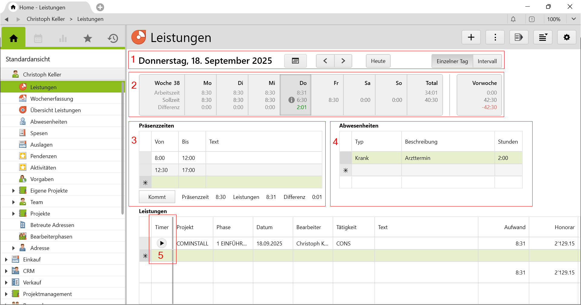This screenshot has height=308, width=581.
Task: Switch to Intervall view
Action: (487, 61)
